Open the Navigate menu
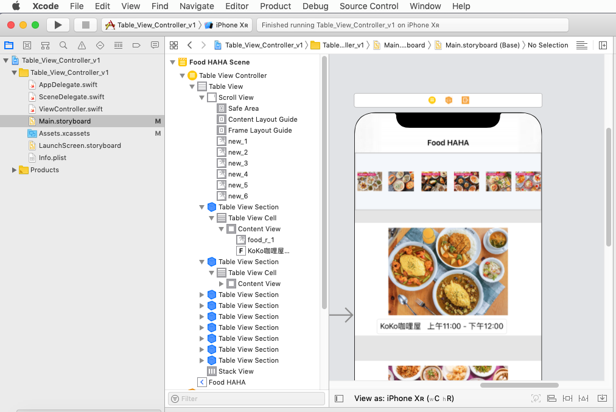The height and width of the screenshot is (412, 616). [197, 6]
